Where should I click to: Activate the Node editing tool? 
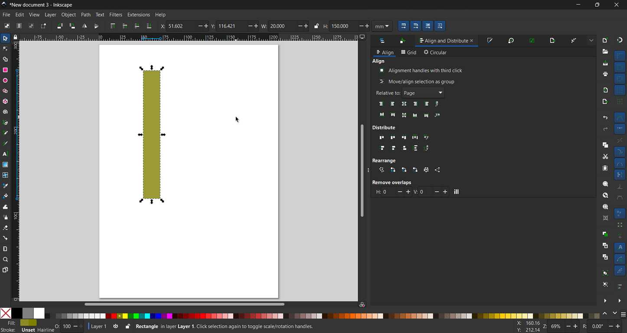[5, 49]
